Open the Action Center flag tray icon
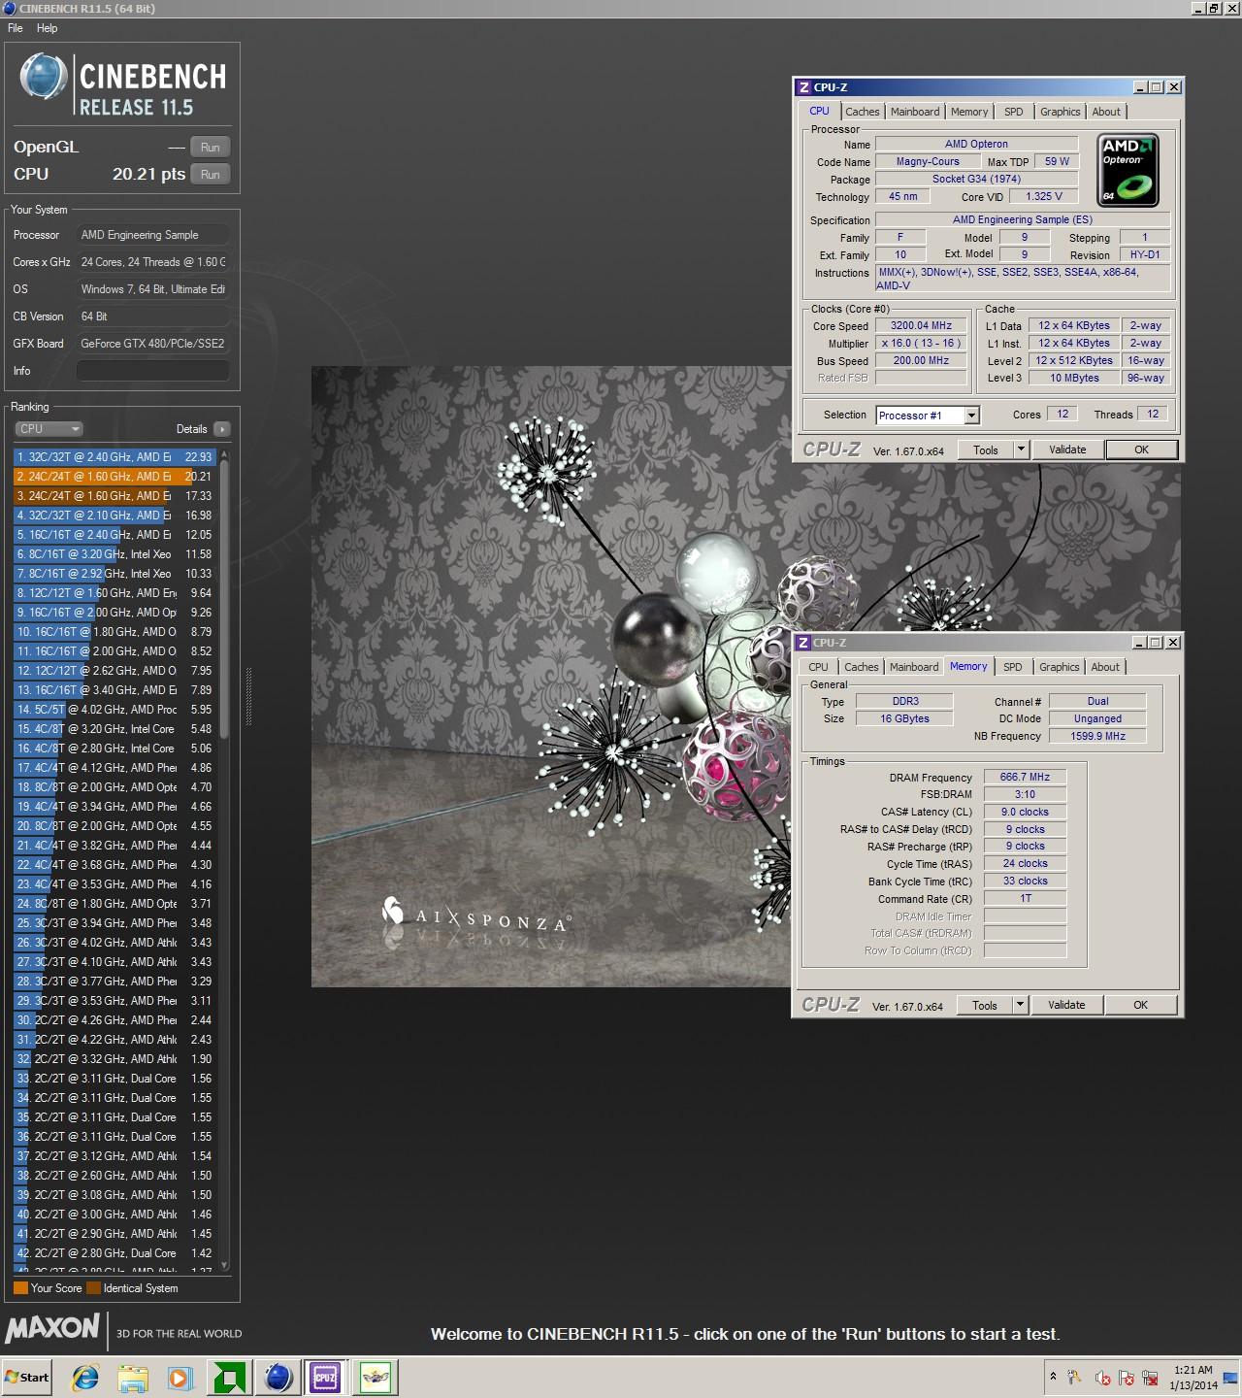Viewport: 1242px width, 1398px height. (1127, 1378)
